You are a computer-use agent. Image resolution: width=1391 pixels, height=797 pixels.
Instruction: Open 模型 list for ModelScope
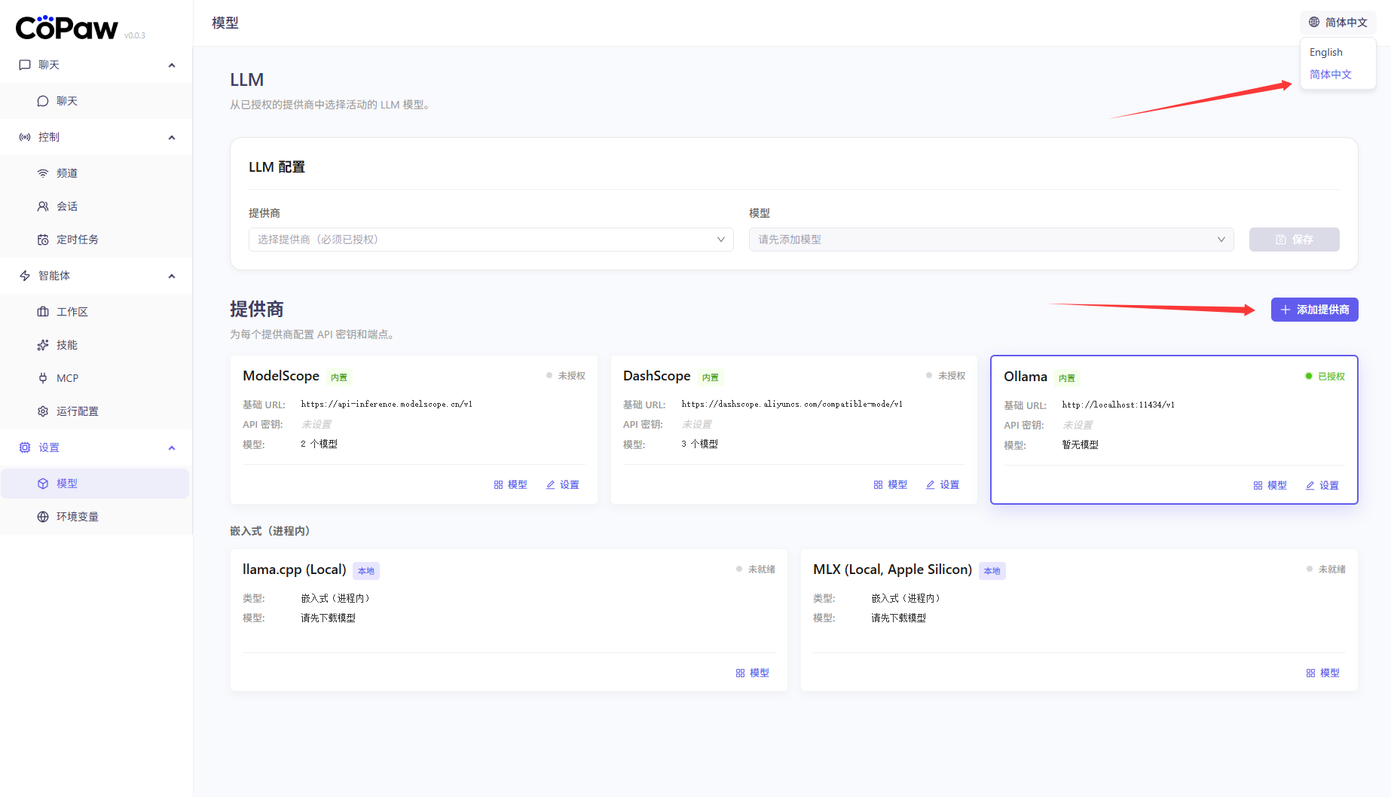coord(510,485)
